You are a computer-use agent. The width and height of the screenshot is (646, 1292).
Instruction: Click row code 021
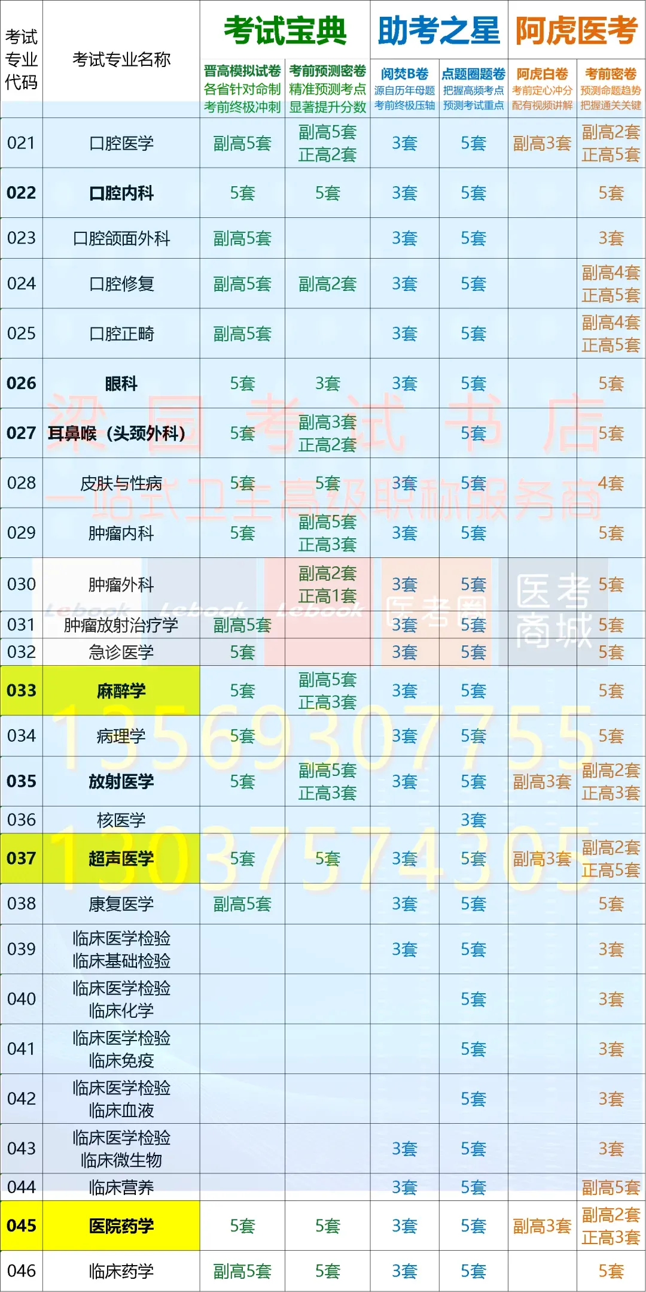22,143
